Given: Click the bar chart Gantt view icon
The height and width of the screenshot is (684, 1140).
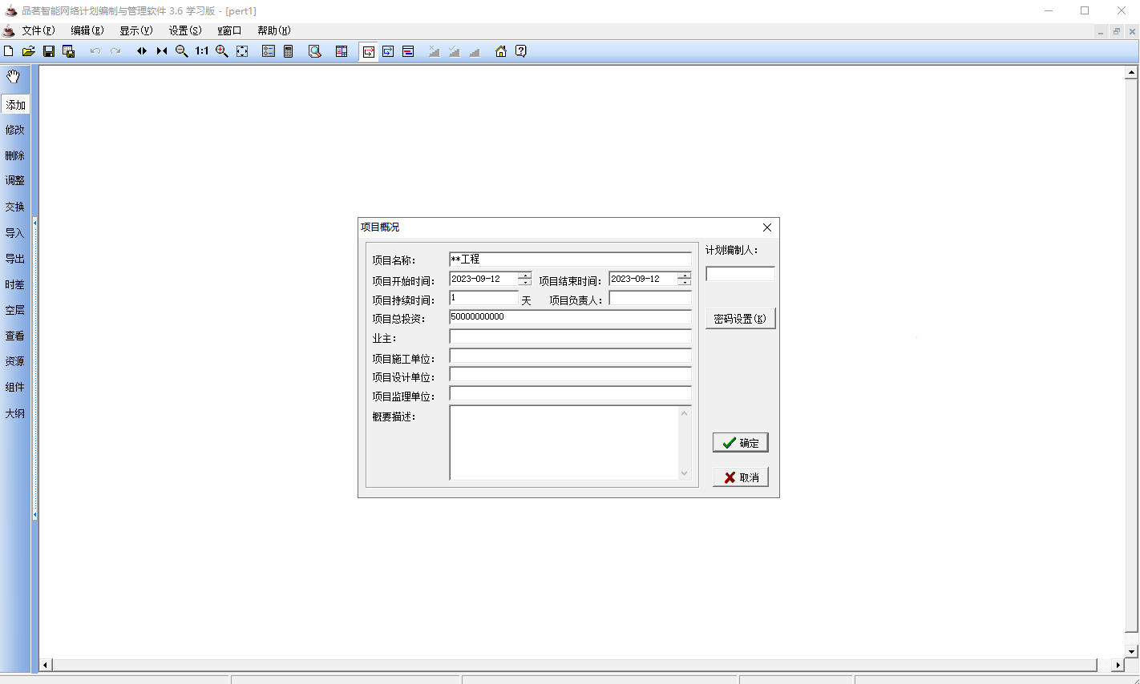Looking at the screenshot, I should [408, 51].
